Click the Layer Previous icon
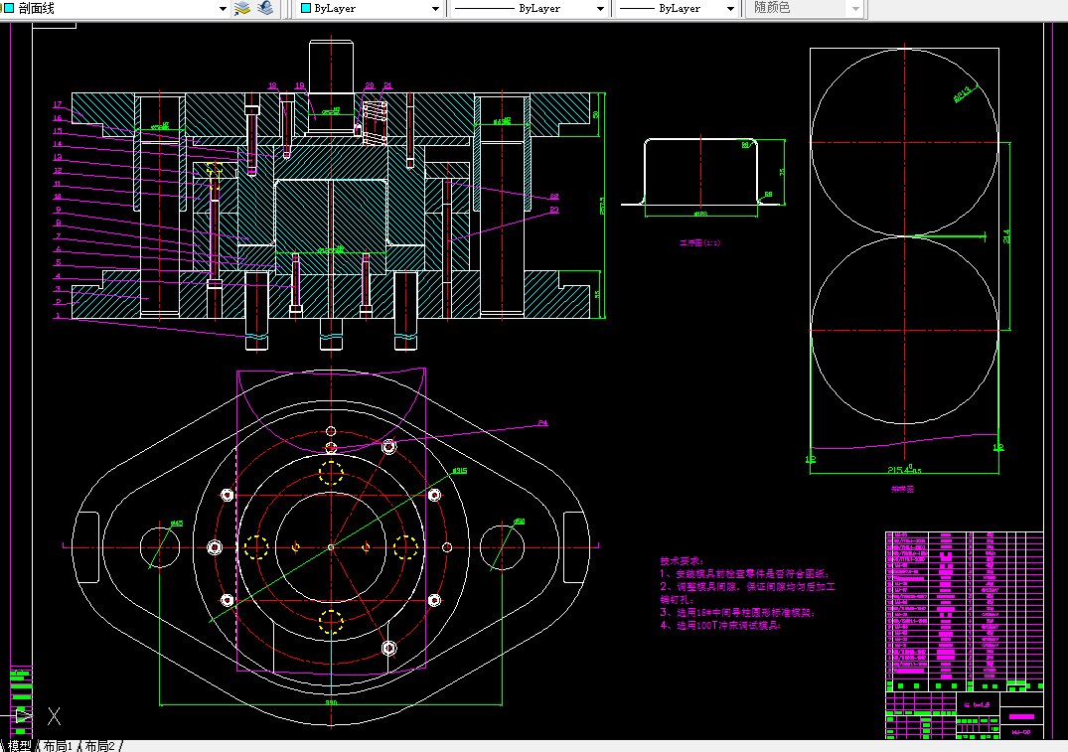Image resolution: width=1068 pixels, height=752 pixels. 265,8
